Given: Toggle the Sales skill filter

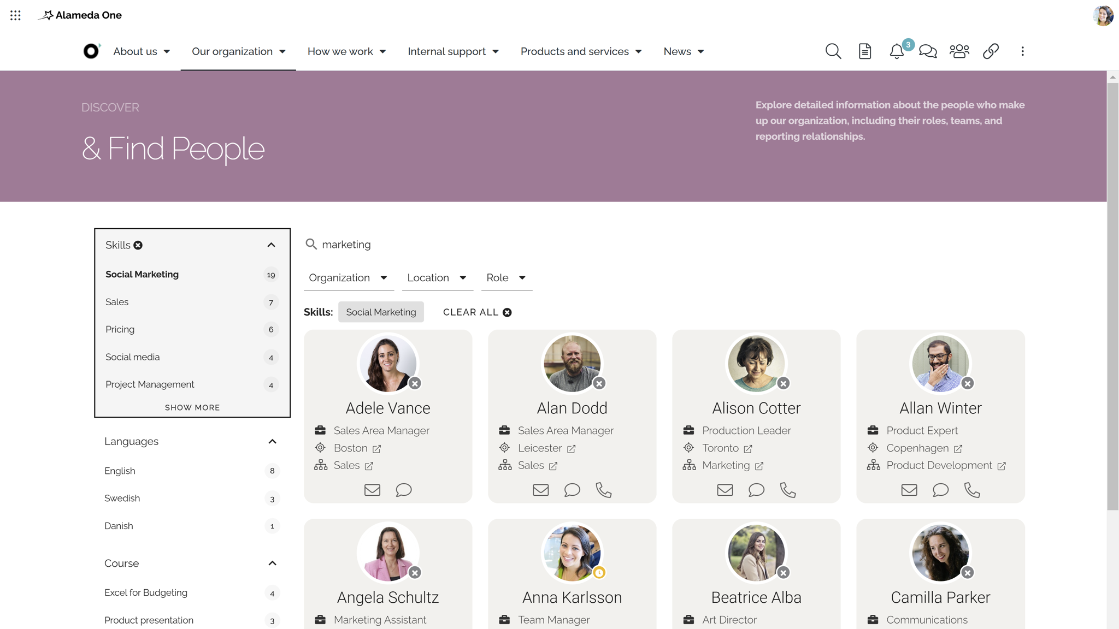Looking at the screenshot, I should [x=192, y=302].
